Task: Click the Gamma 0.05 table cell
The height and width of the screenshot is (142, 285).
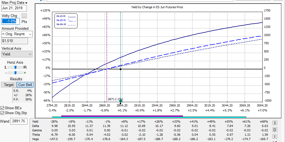Action: click(x=55, y=130)
